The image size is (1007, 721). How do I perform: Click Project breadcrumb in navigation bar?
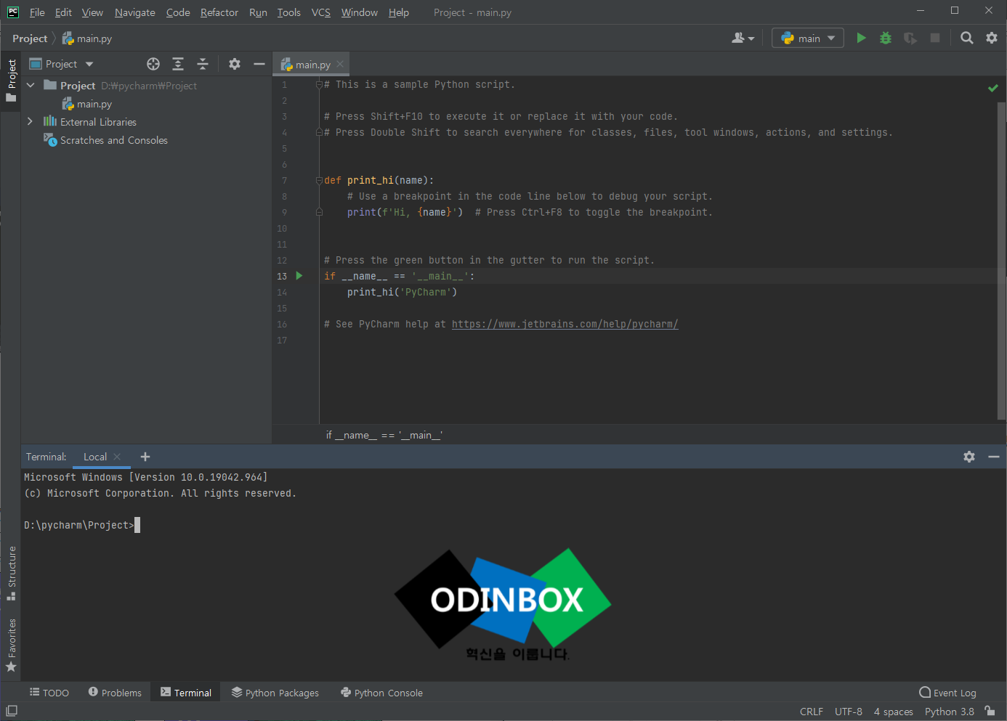point(30,38)
